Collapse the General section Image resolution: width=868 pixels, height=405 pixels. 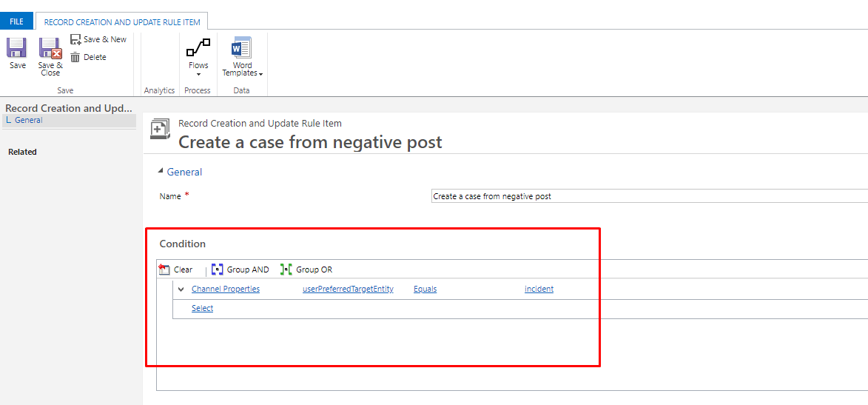click(162, 172)
